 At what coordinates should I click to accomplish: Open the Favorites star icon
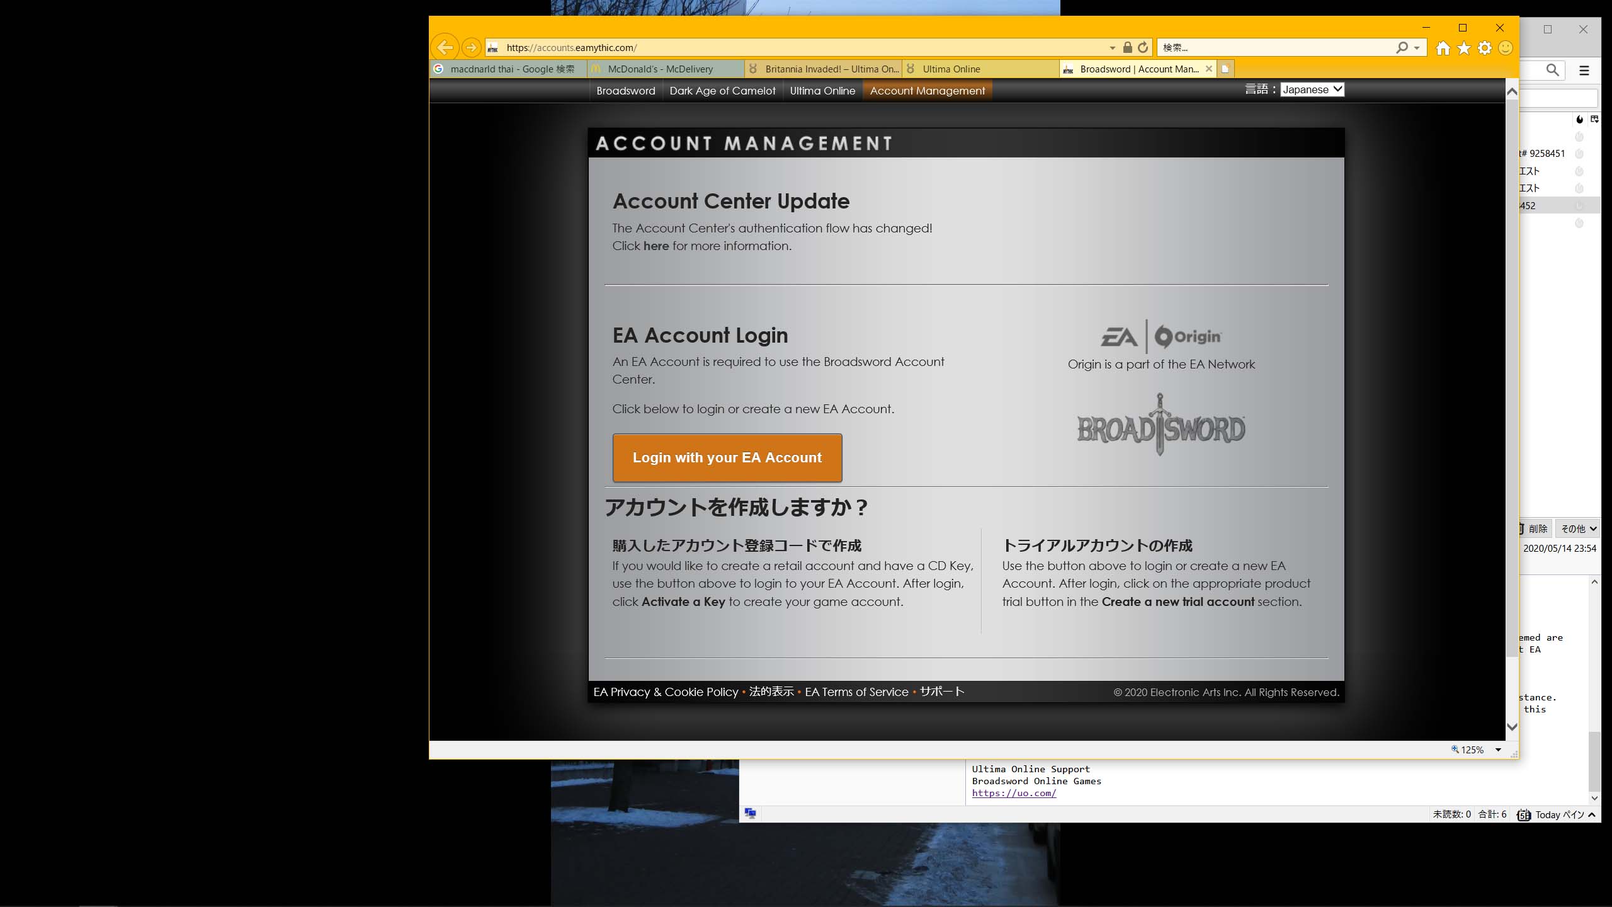coord(1464,48)
